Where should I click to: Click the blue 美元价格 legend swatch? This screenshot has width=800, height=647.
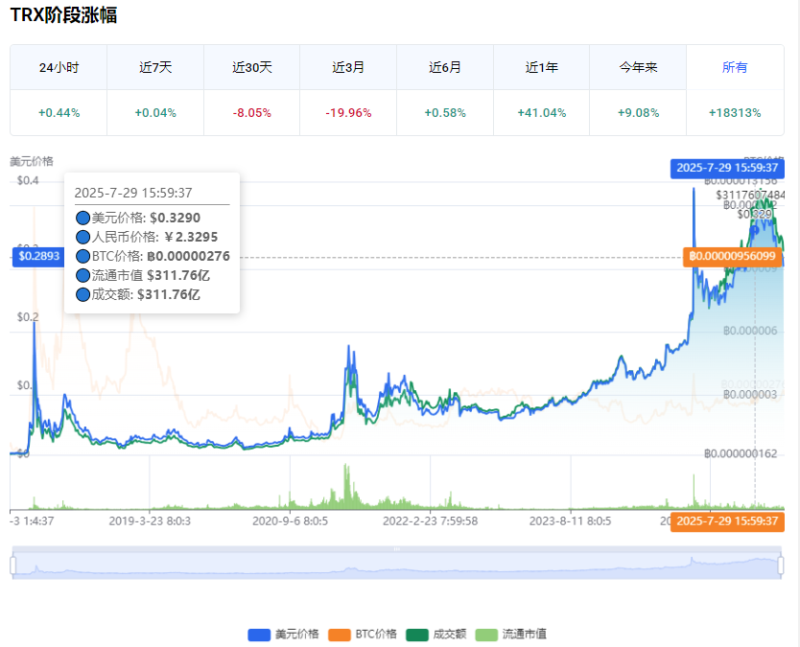coord(259,634)
